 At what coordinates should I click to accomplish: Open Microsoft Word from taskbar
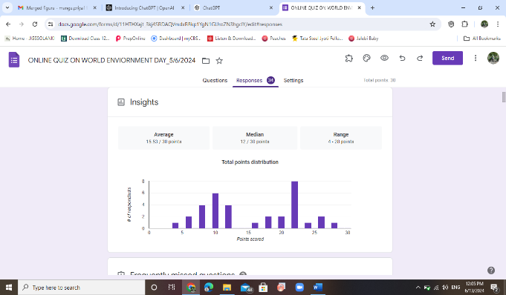click(x=318, y=288)
